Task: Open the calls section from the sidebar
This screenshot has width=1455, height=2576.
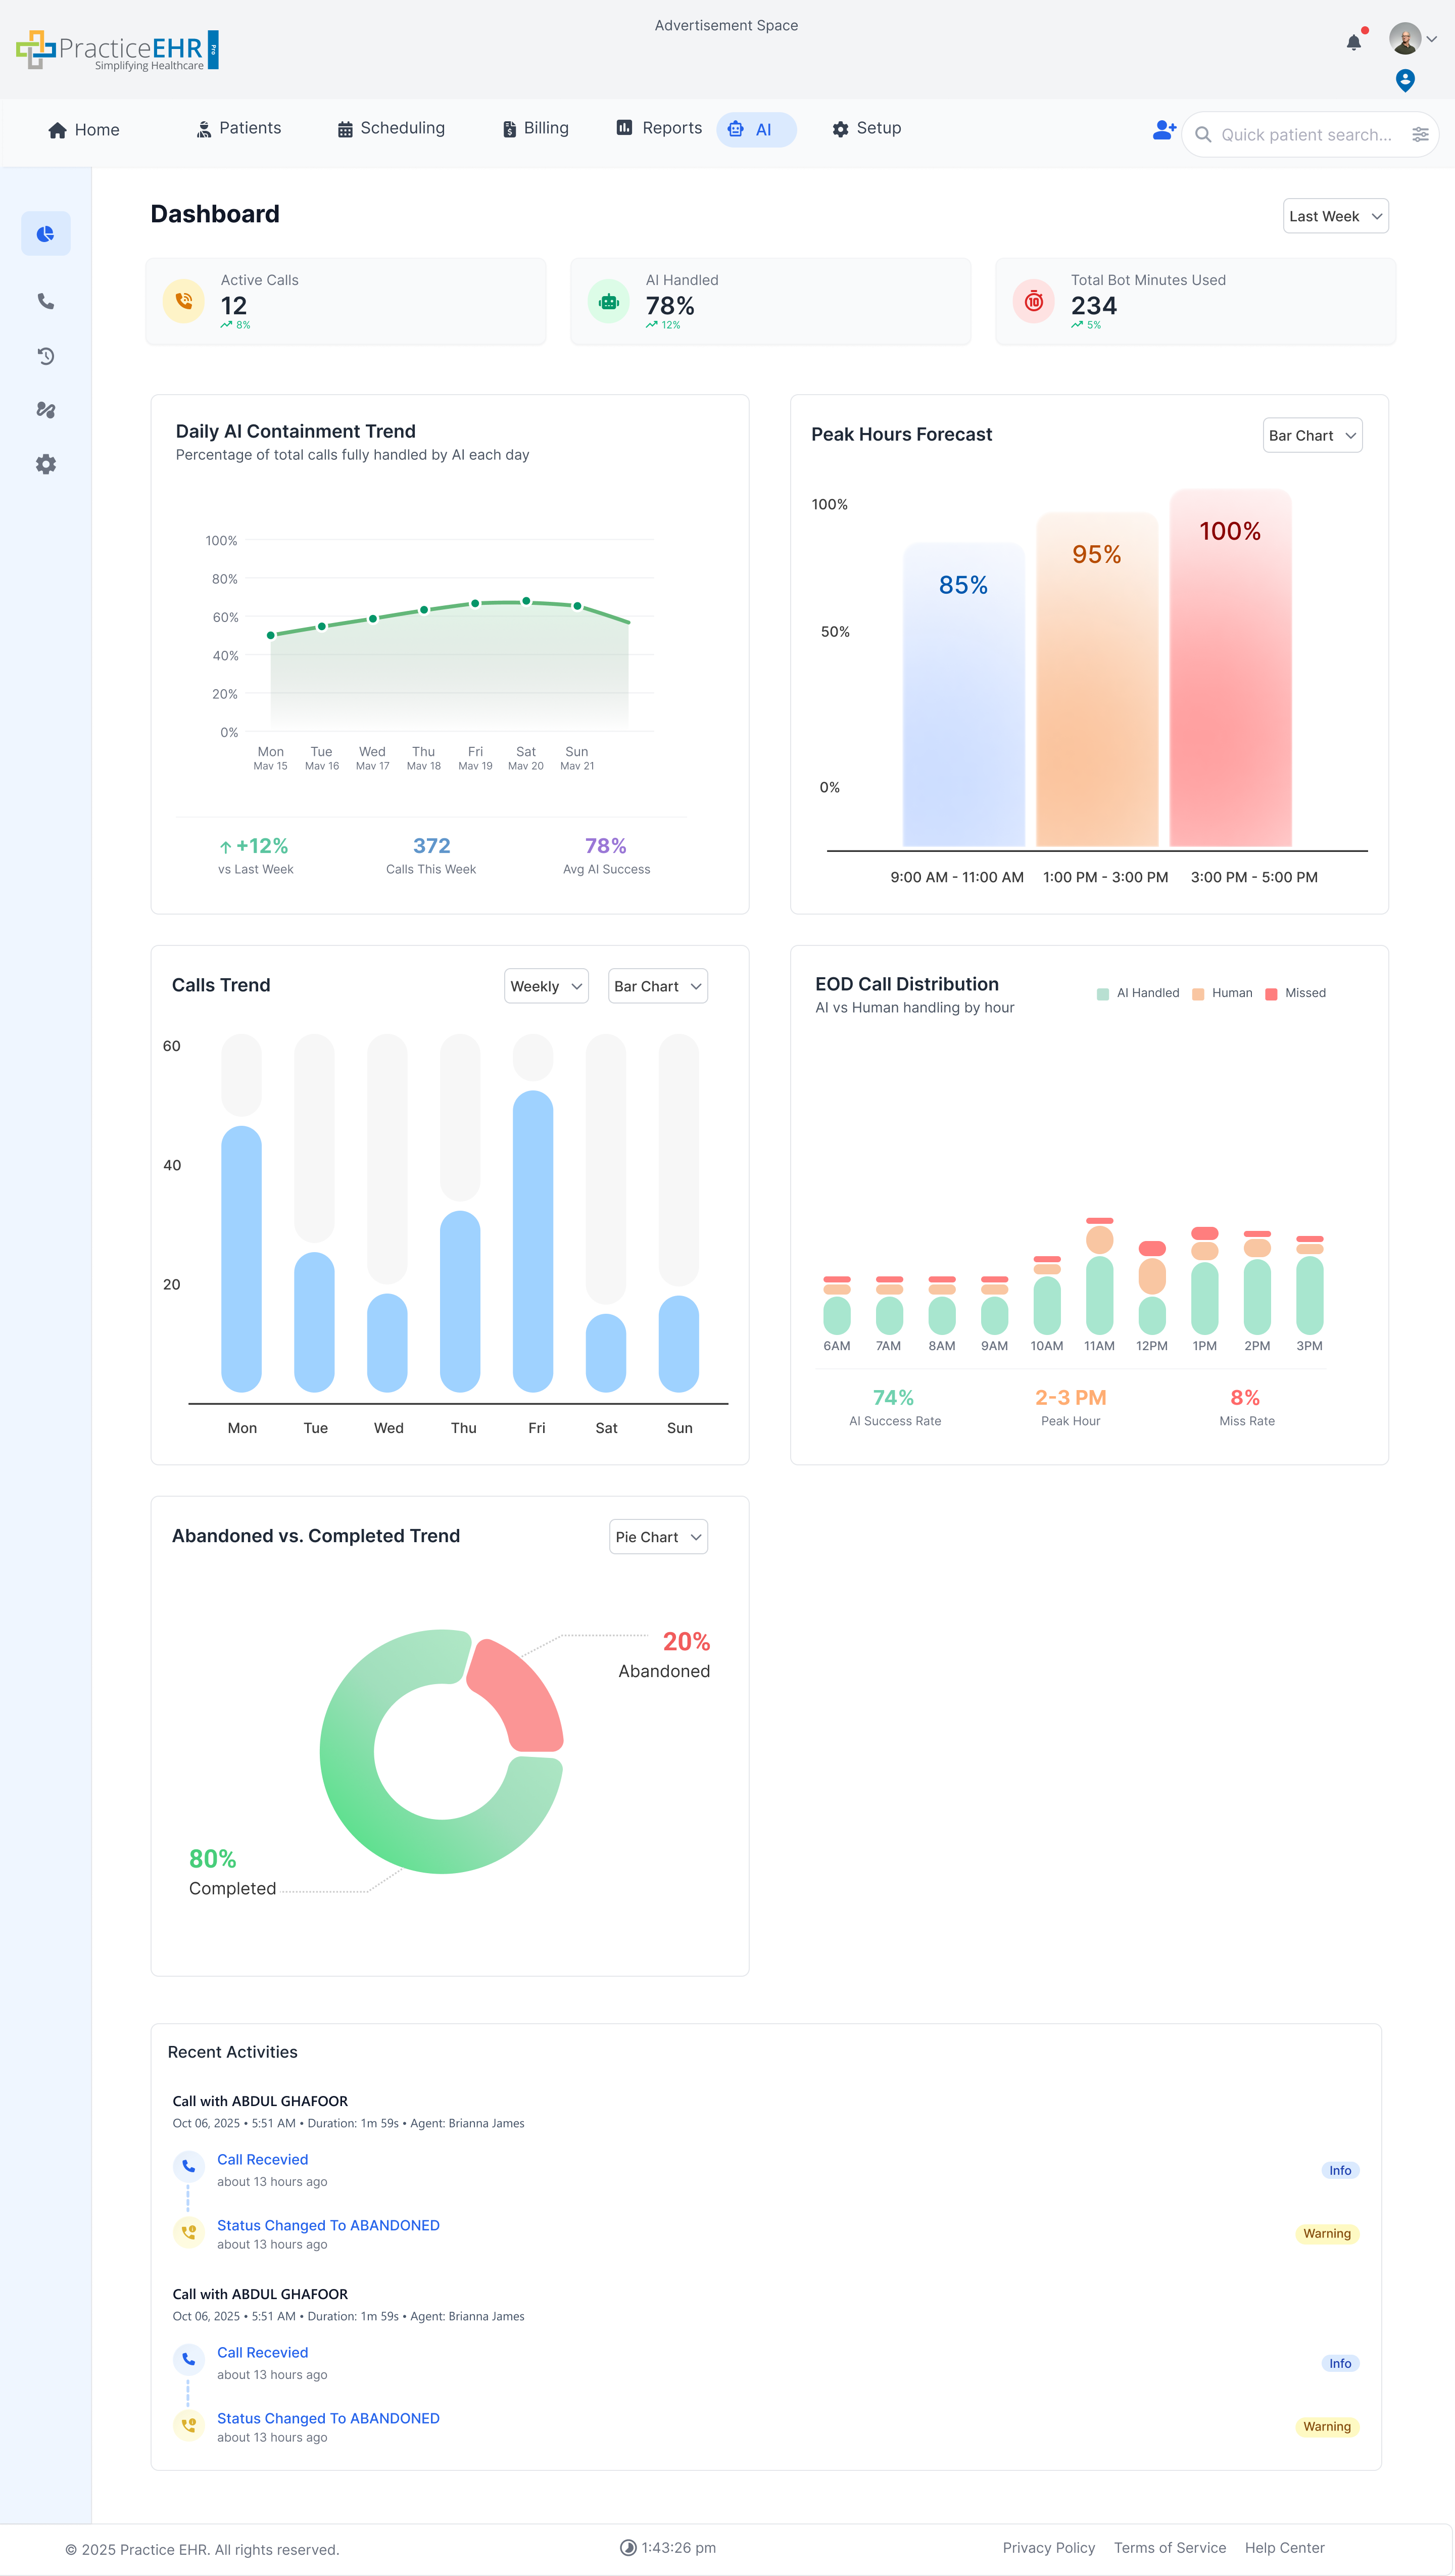Action: [46, 301]
